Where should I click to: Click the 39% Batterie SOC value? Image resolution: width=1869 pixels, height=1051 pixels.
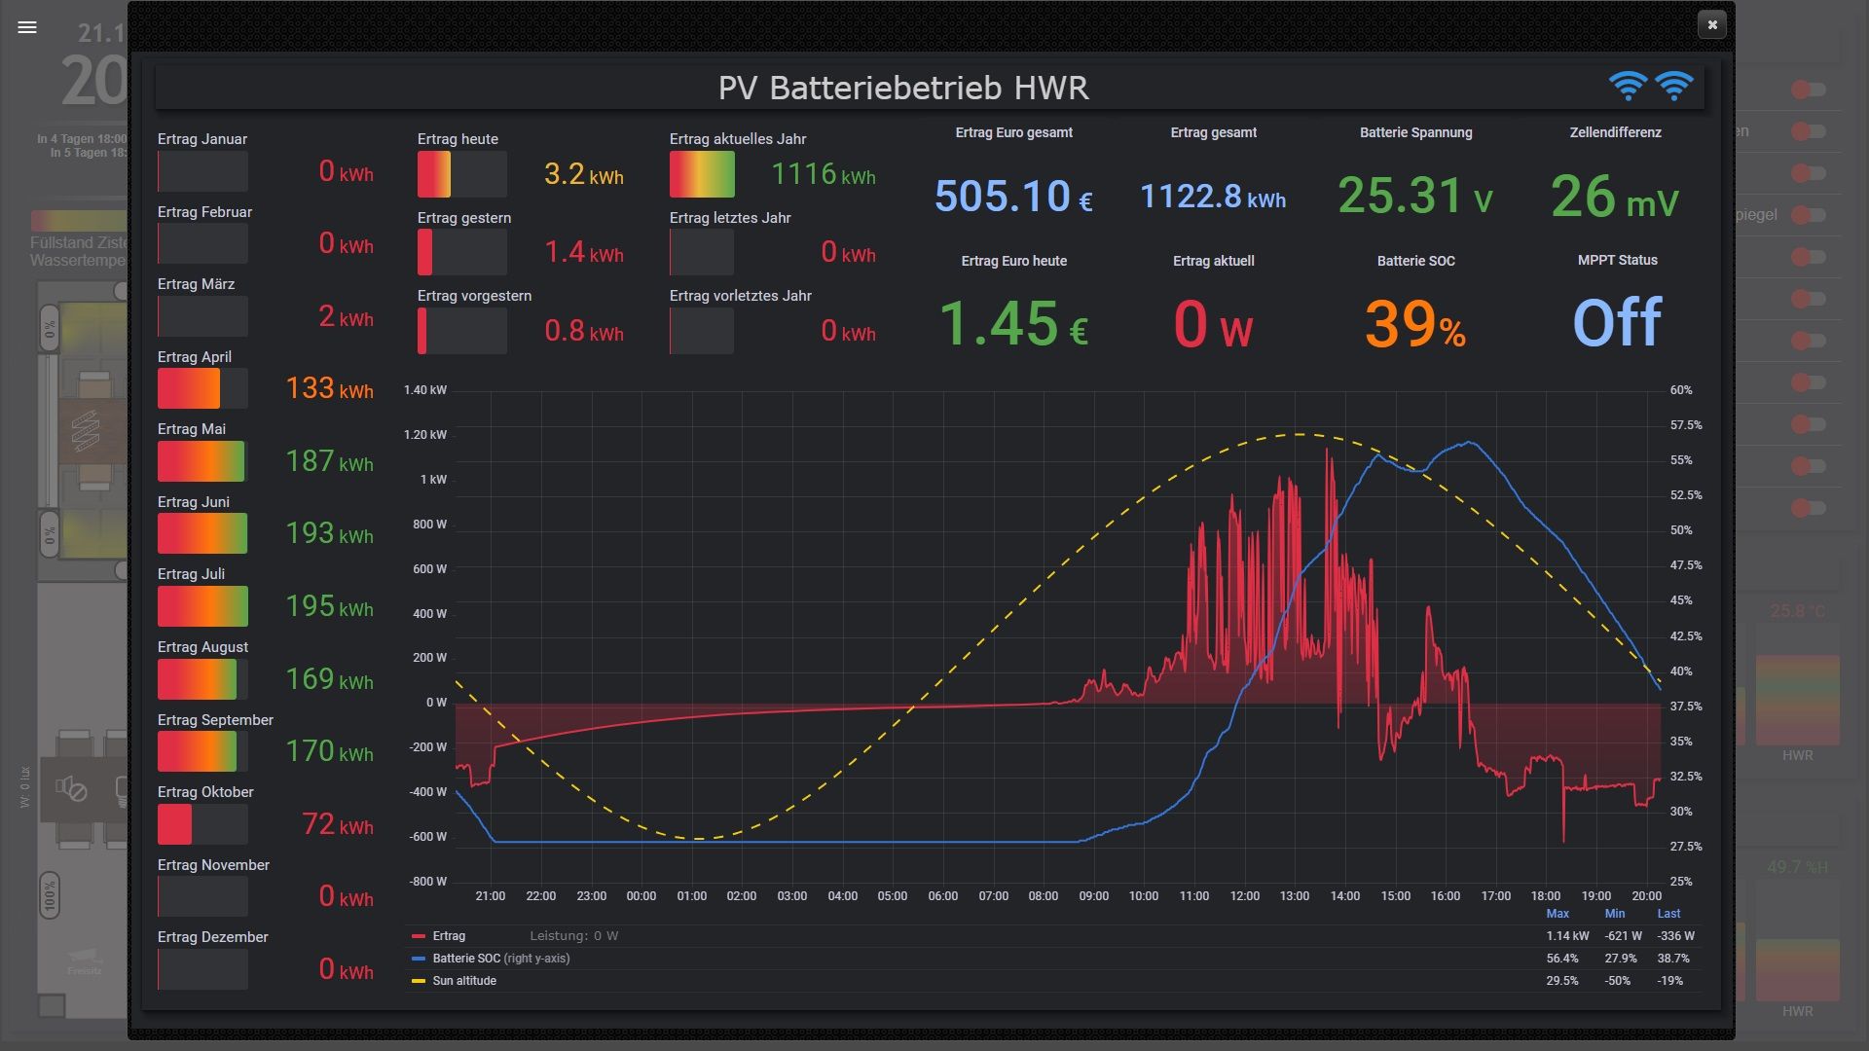(1415, 324)
